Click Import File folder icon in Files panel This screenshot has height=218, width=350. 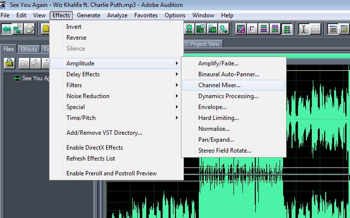click(9, 63)
